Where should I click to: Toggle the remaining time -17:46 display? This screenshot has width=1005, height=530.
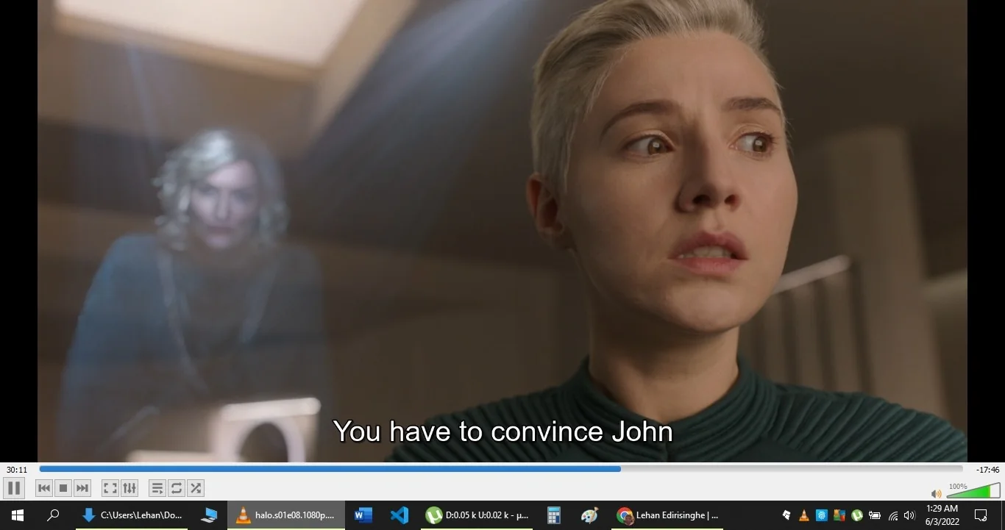coord(987,470)
